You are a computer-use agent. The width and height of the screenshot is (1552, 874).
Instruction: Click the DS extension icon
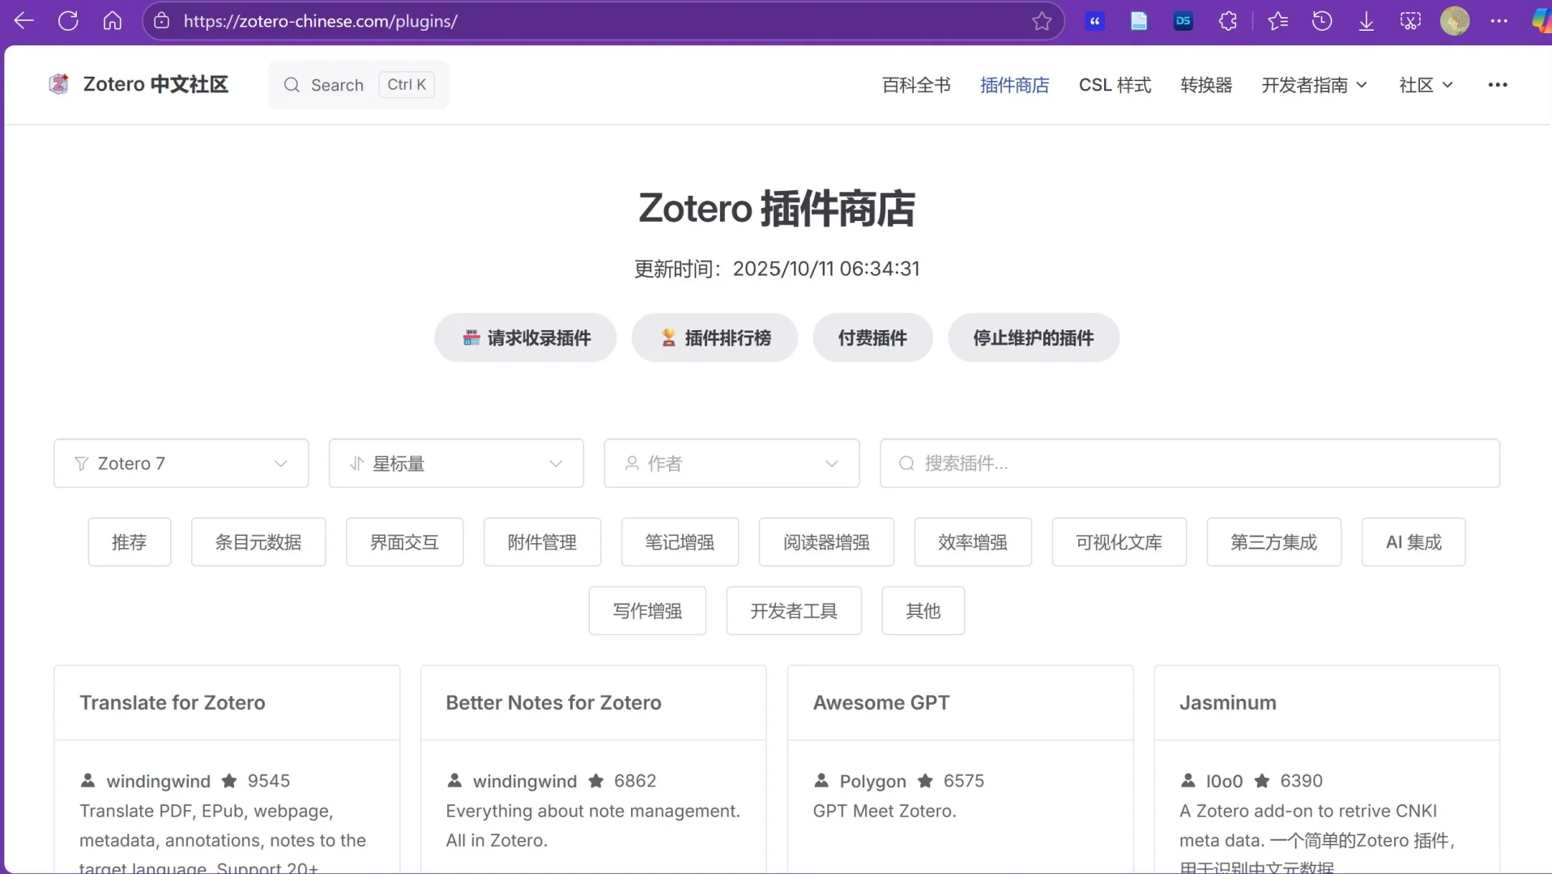click(x=1183, y=21)
